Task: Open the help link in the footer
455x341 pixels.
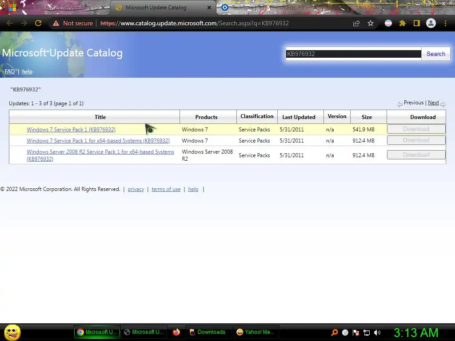Action: 193,189
